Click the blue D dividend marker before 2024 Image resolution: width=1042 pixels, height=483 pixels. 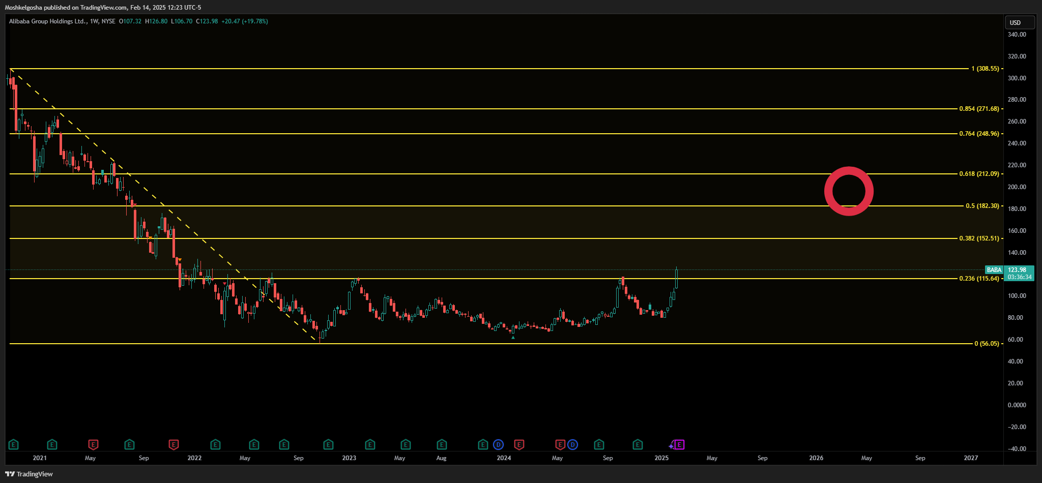pos(498,445)
